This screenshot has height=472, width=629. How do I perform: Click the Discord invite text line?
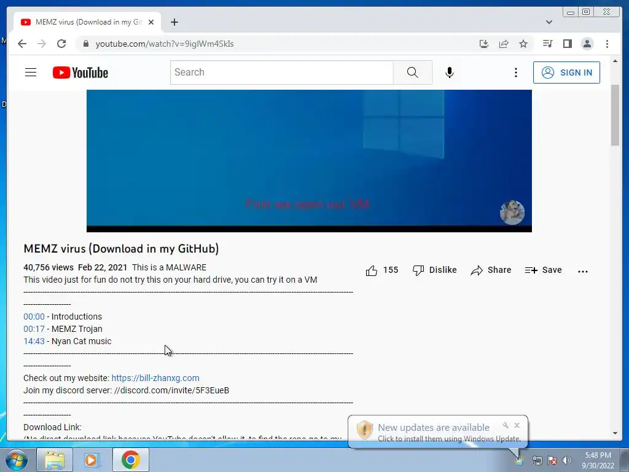pyautogui.click(x=127, y=390)
